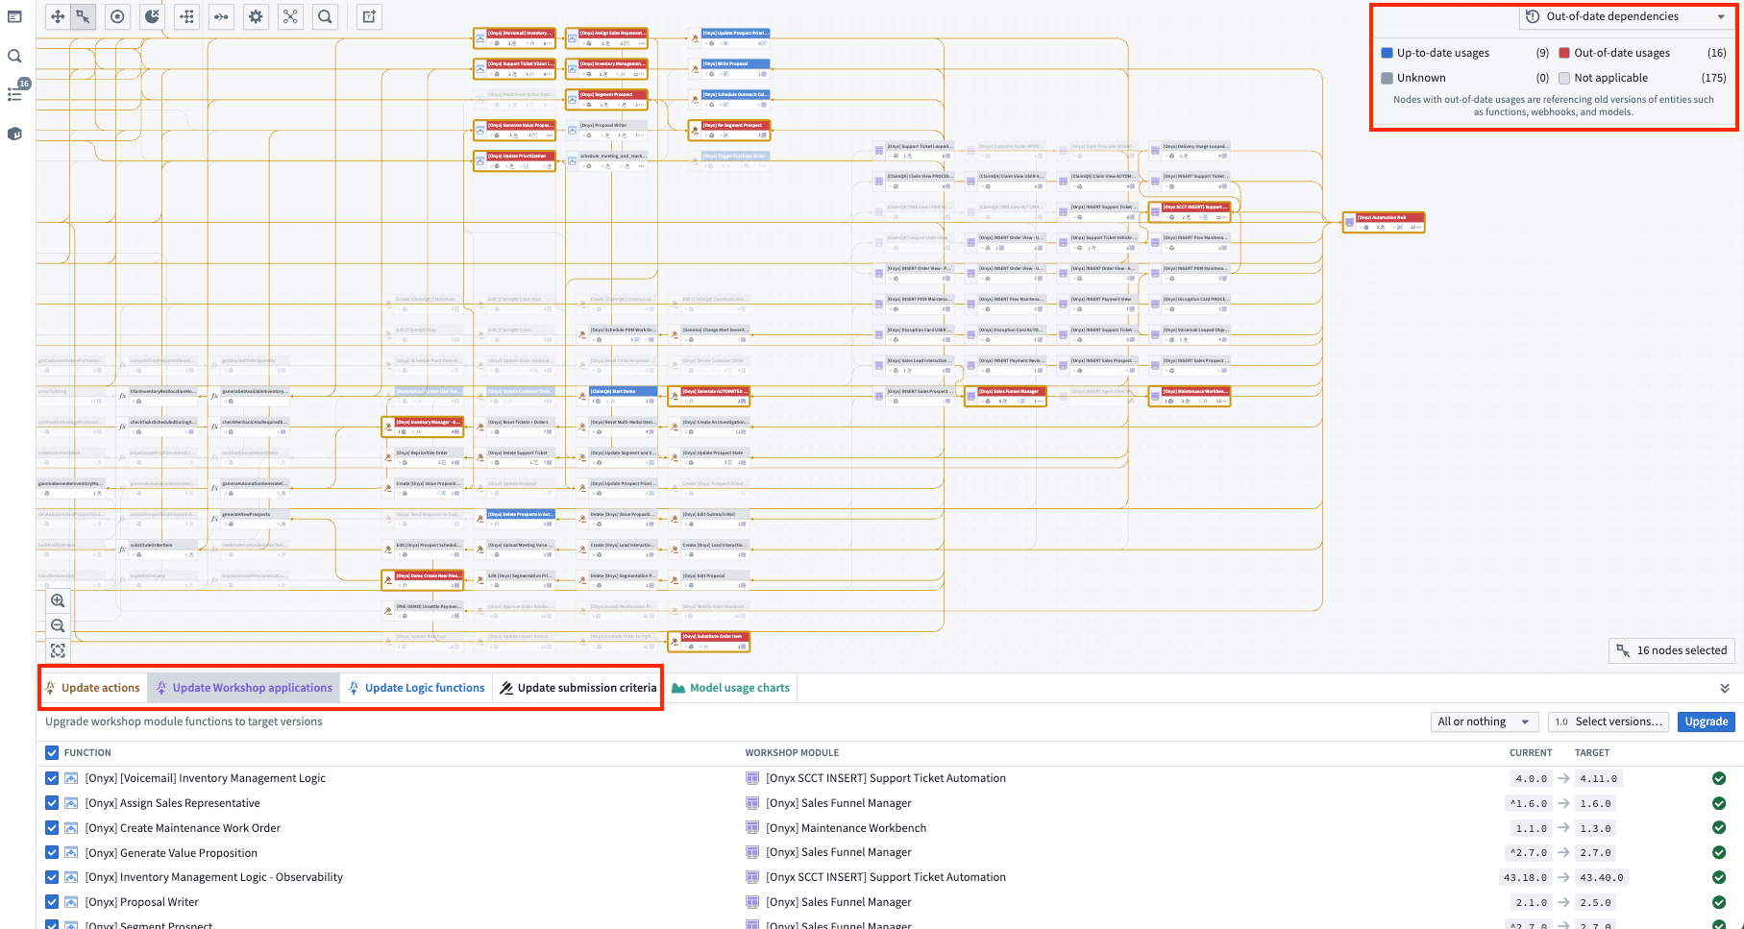Screen dimensions: 1744x929
Task: Switch to the Update Logic functions tab
Action: (x=417, y=687)
